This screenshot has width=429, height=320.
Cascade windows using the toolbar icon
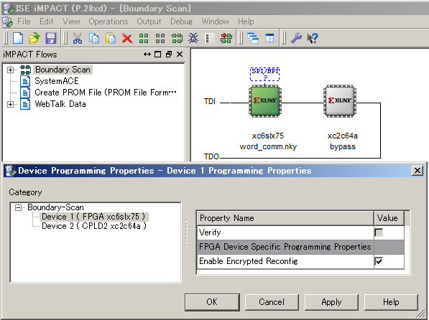coord(253,38)
